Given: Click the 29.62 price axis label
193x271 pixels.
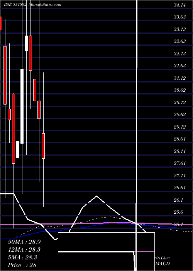Looking at the screenshot, I should (x=180, y=115).
